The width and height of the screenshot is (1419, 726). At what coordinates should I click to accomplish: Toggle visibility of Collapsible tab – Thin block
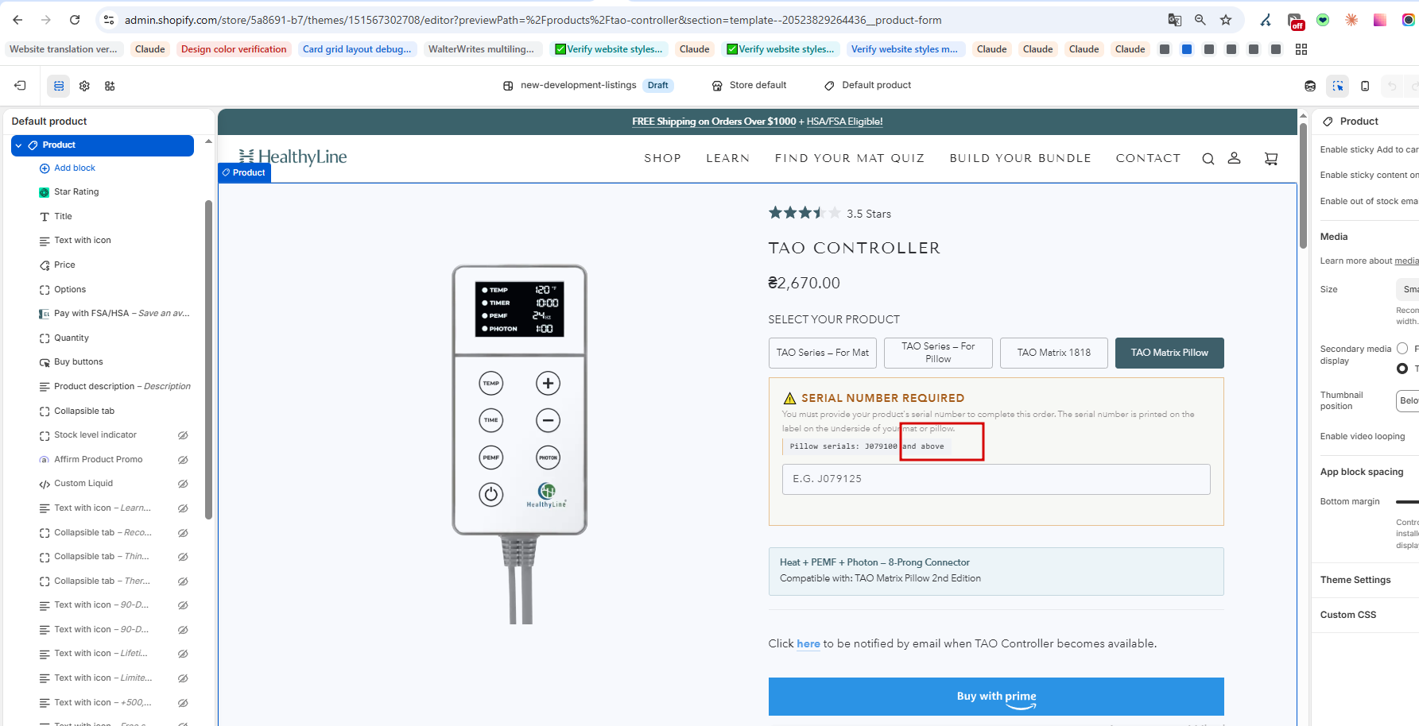point(183,557)
